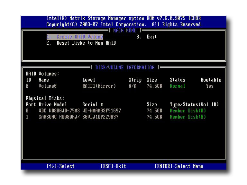Image resolution: width=247 pixels, height=185 pixels.
Task: Click the Normal status of Volume0
Action: coord(178,86)
